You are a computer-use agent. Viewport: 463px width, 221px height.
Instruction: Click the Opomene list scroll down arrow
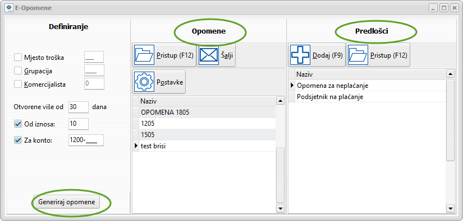[x=280, y=208]
